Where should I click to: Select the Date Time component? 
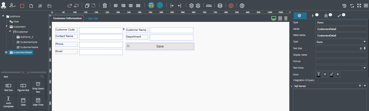[38, 102]
